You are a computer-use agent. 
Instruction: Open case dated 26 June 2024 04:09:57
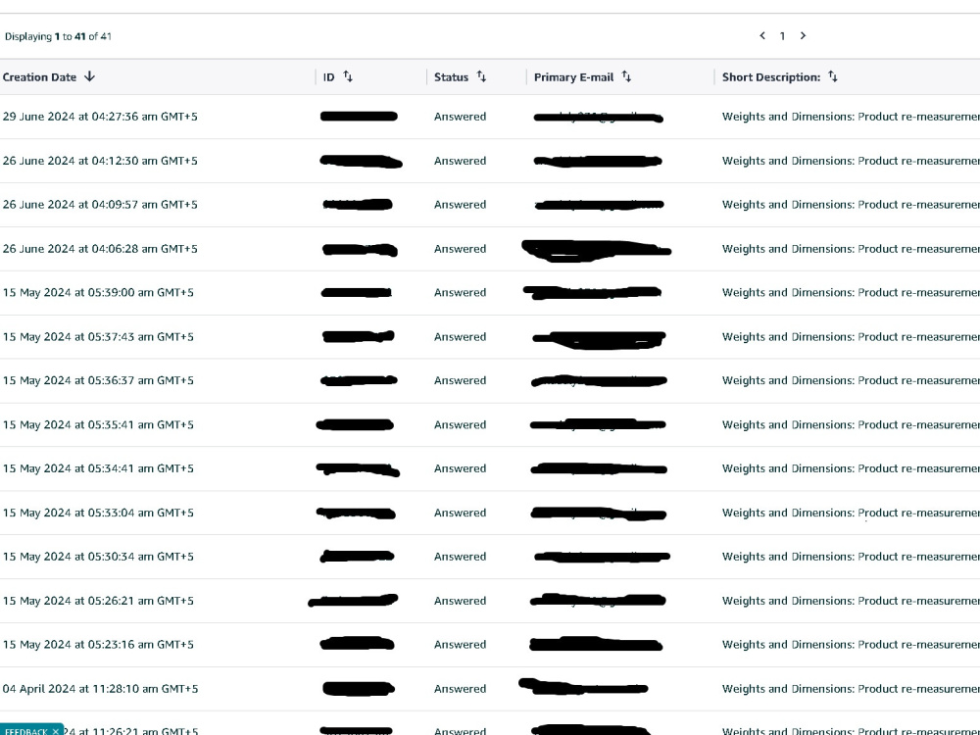[100, 205]
